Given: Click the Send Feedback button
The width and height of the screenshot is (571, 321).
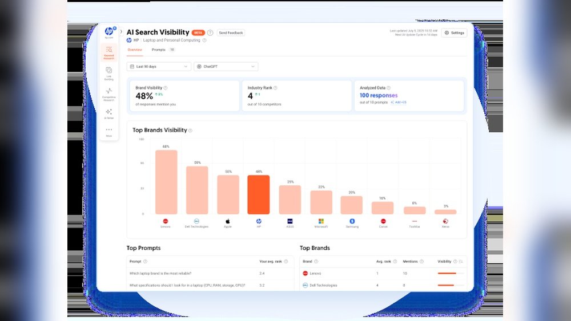Looking at the screenshot, I should 231,32.
